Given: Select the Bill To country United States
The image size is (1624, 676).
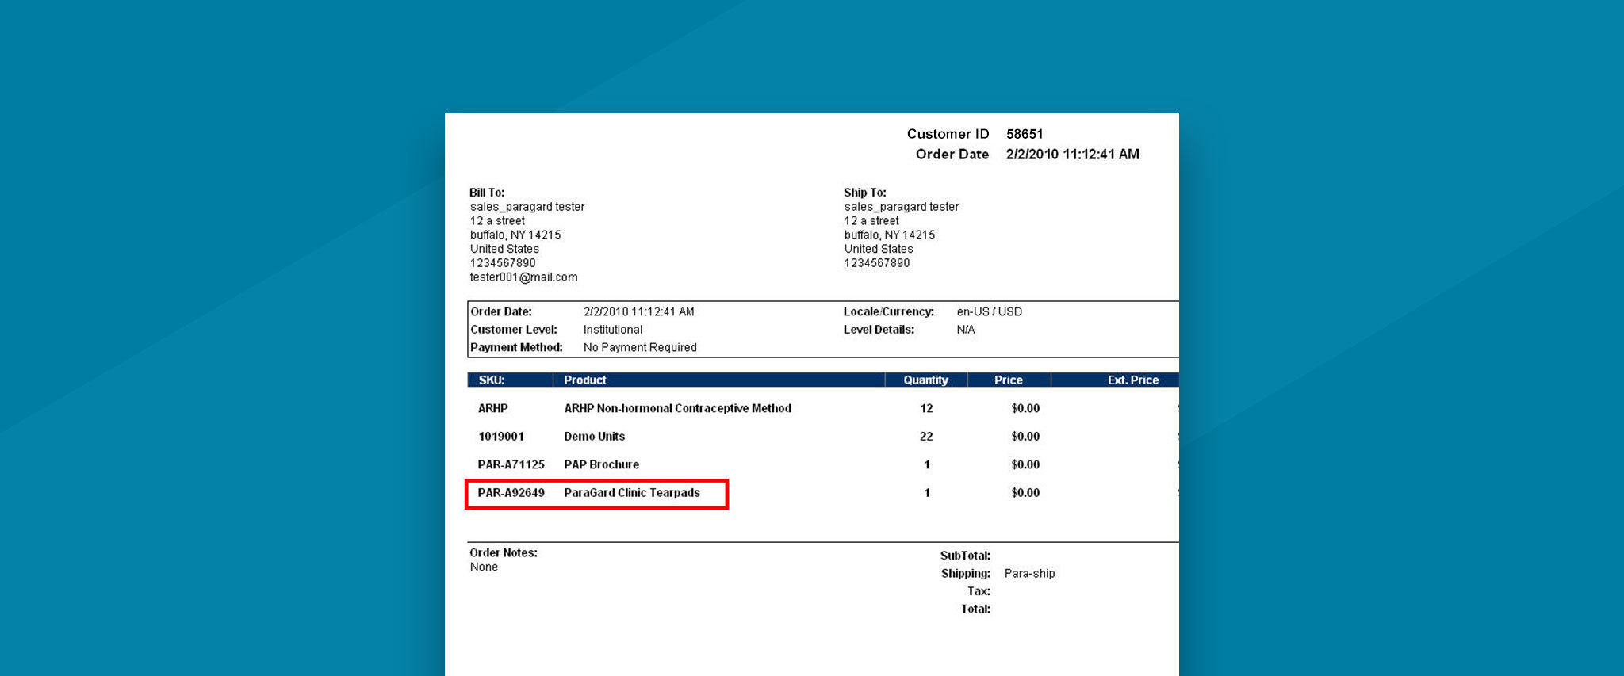Looking at the screenshot, I should coord(504,250).
